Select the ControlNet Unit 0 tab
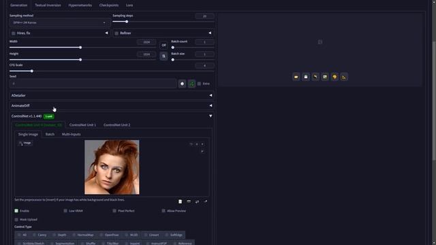The height and width of the screenshot is (245, 436). (39, 125)
